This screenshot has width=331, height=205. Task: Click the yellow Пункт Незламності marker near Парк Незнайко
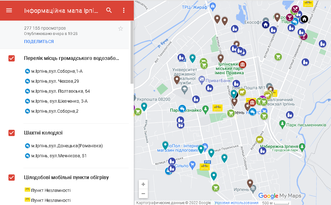tap(218, 108)
